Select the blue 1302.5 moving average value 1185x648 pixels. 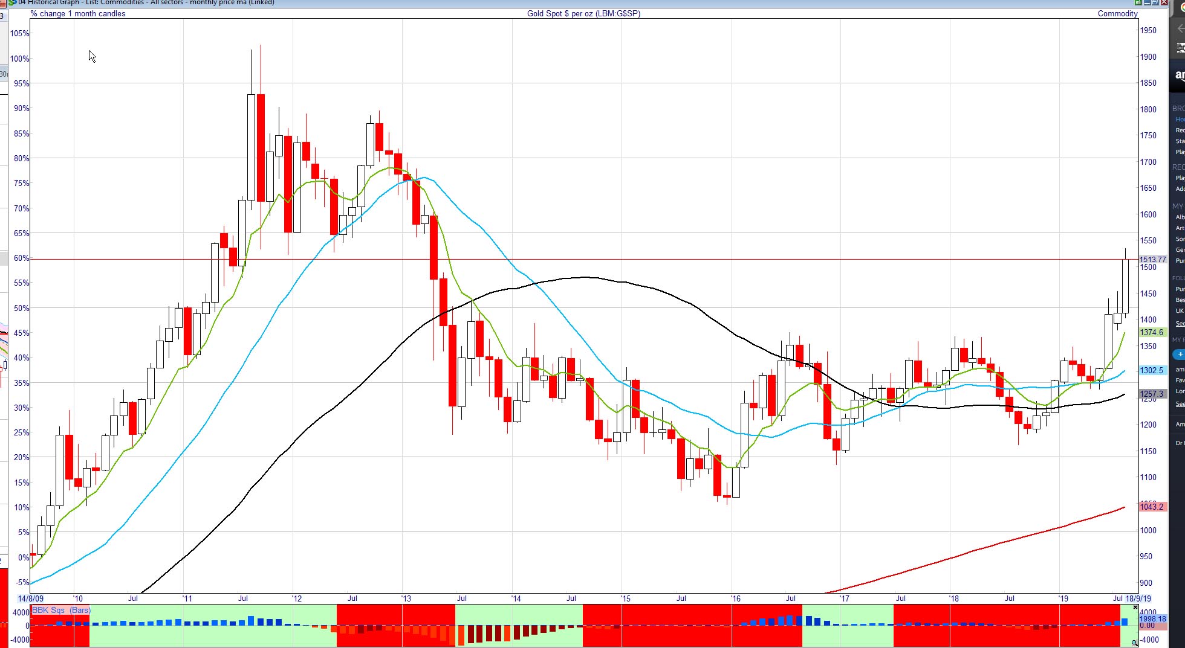(x=1151, y=370)
